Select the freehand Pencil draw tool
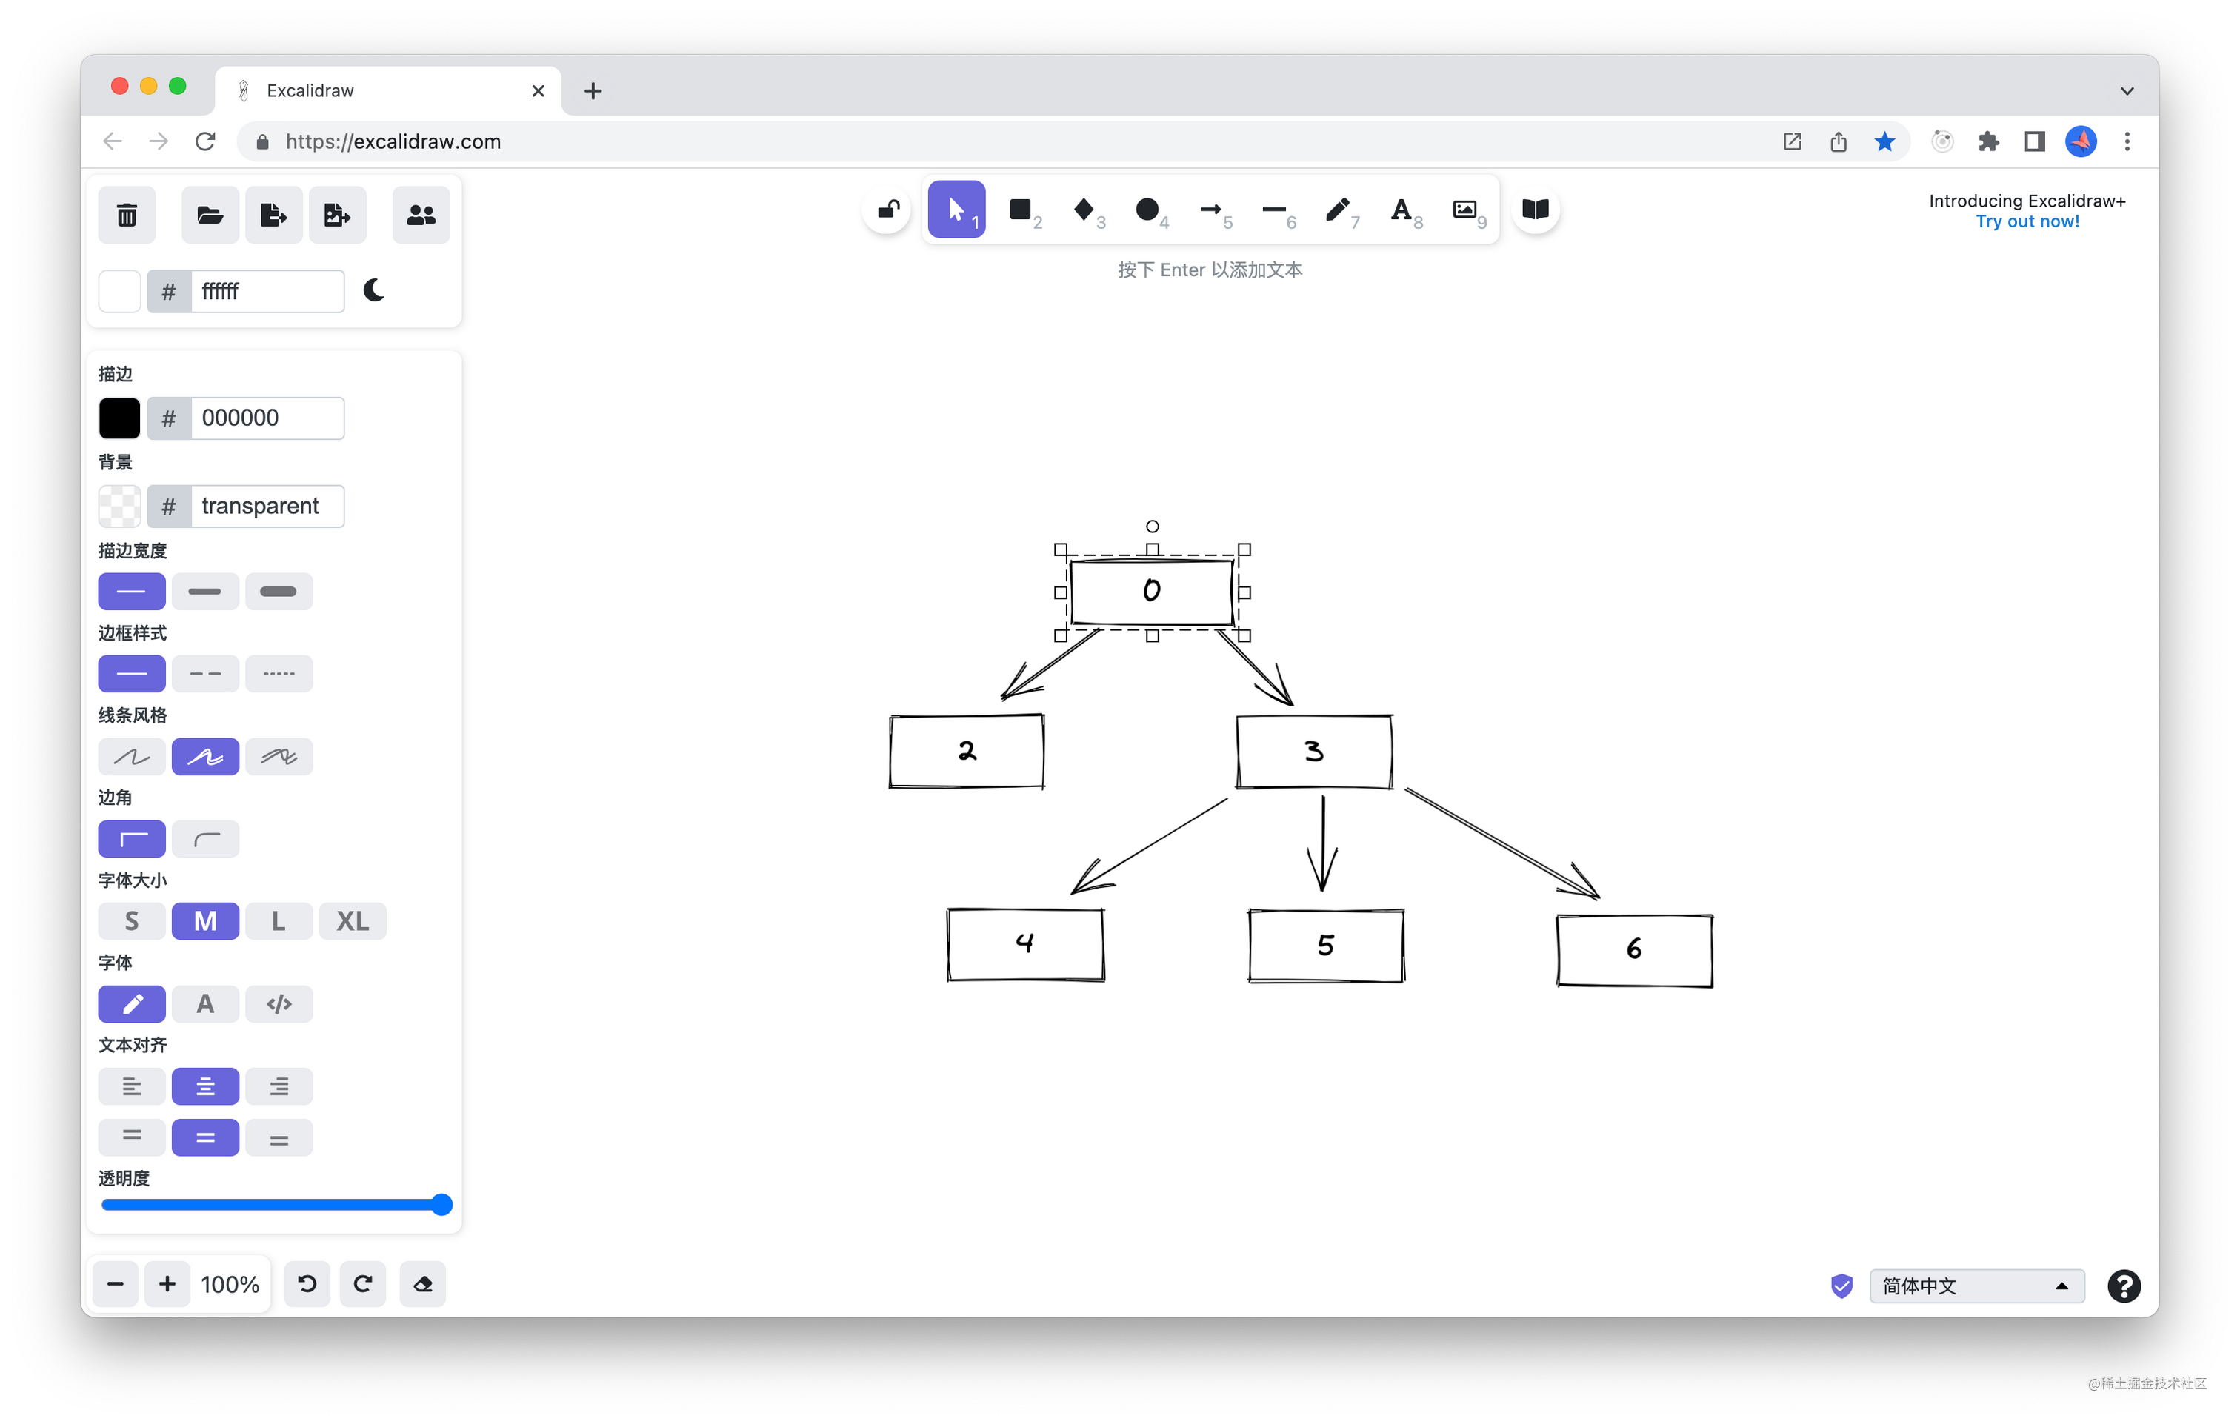 [1338, 210]
